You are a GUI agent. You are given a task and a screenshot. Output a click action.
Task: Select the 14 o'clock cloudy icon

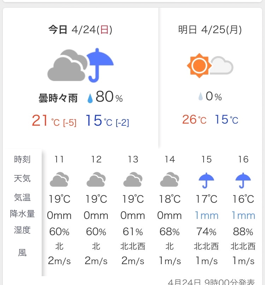[170, 179]
